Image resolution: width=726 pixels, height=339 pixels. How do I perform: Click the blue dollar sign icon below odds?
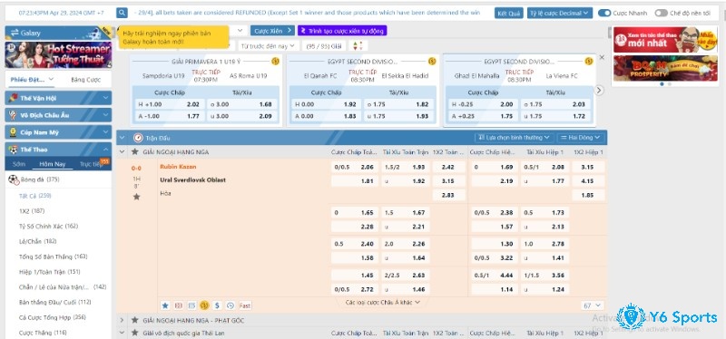(x=217, y=305)
